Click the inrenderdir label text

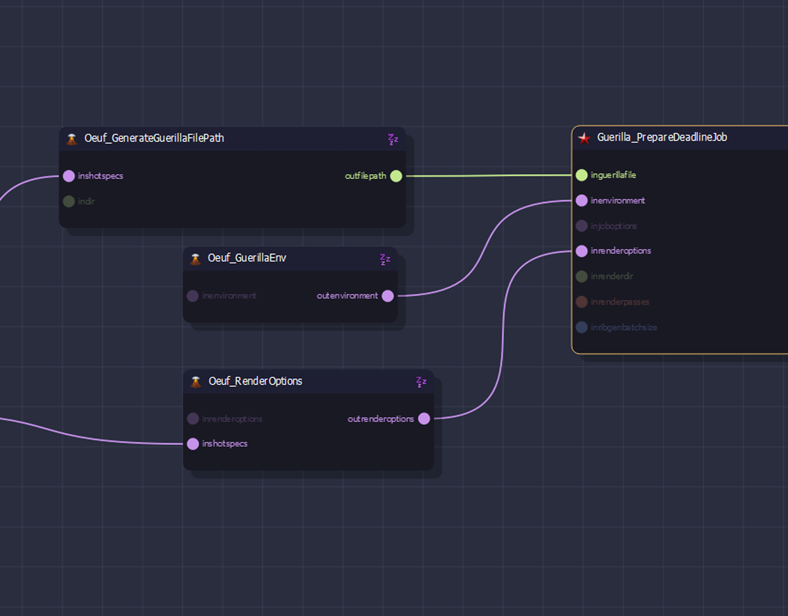pos(612,277)
